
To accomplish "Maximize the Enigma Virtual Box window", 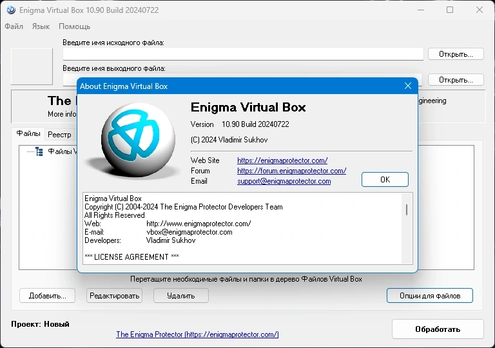I will point(450,10).
